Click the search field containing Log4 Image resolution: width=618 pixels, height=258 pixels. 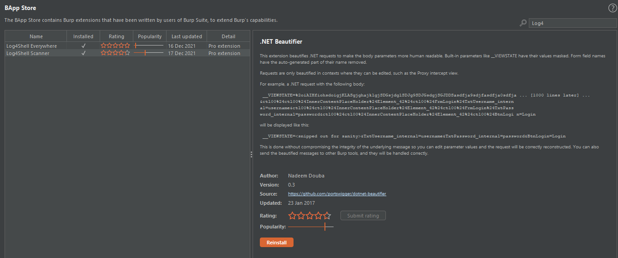(572, 23)
